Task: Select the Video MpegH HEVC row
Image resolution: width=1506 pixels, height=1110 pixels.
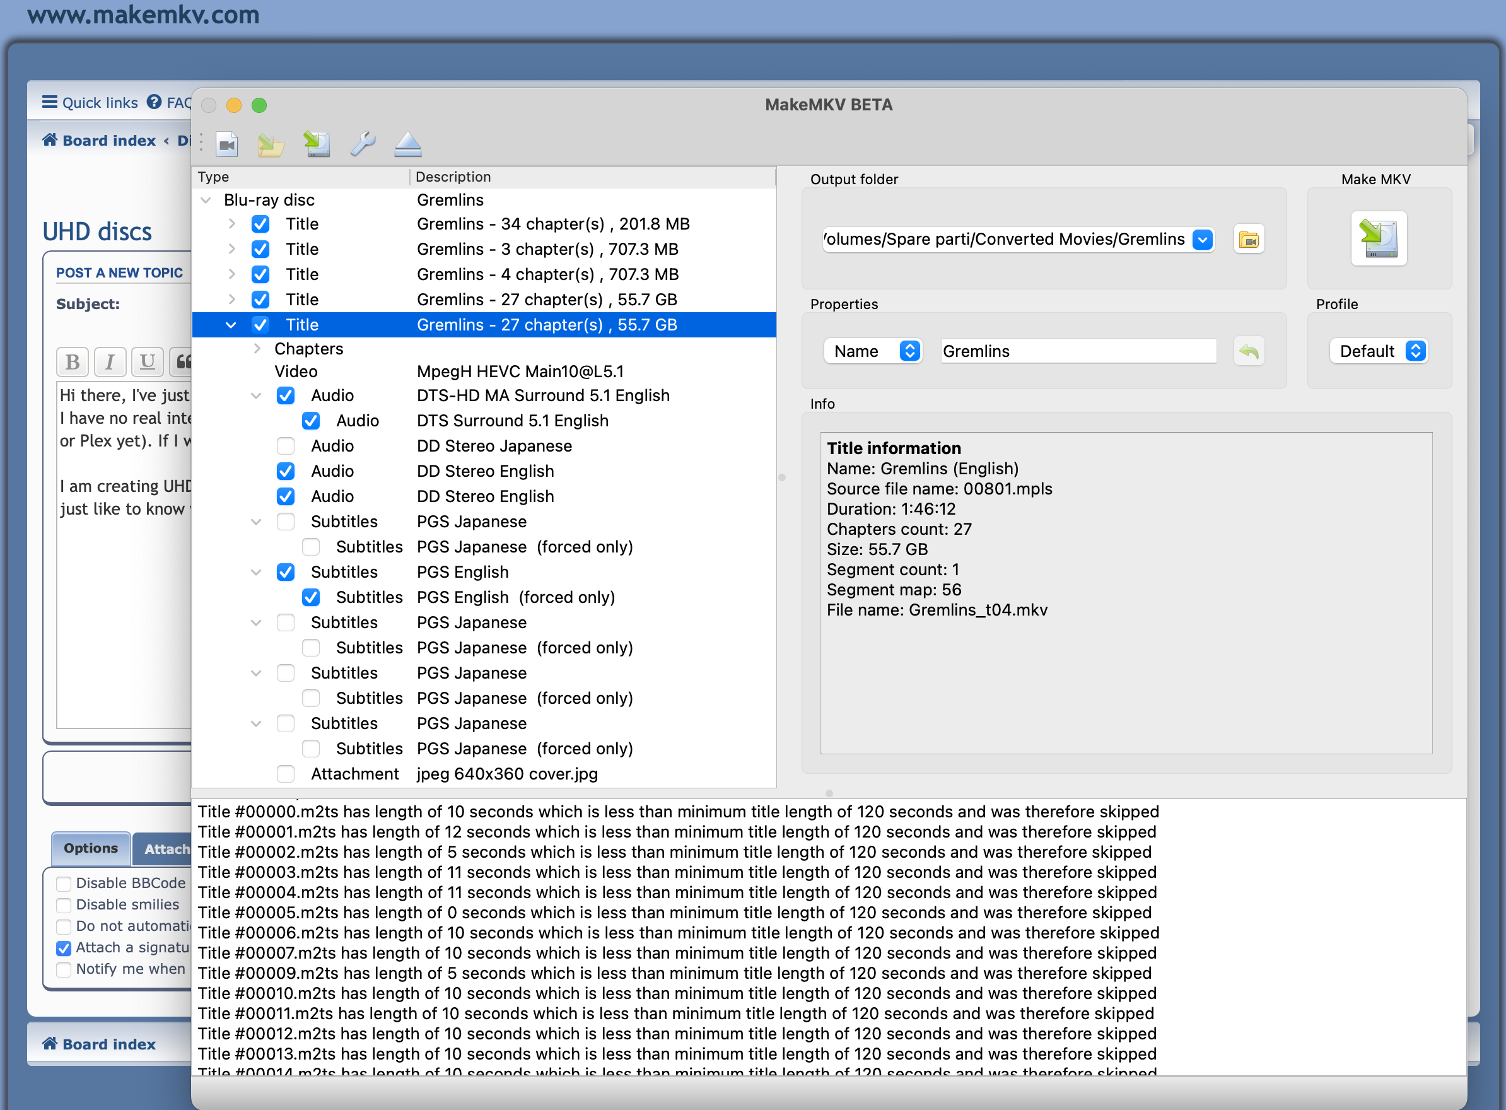Action: click(484, 371)
